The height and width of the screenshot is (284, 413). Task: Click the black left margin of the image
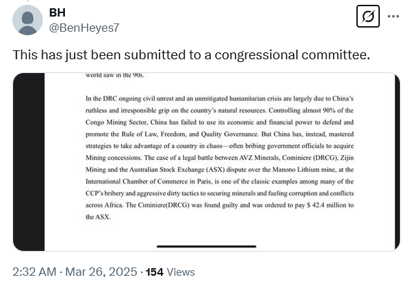(x=29, y=162)
